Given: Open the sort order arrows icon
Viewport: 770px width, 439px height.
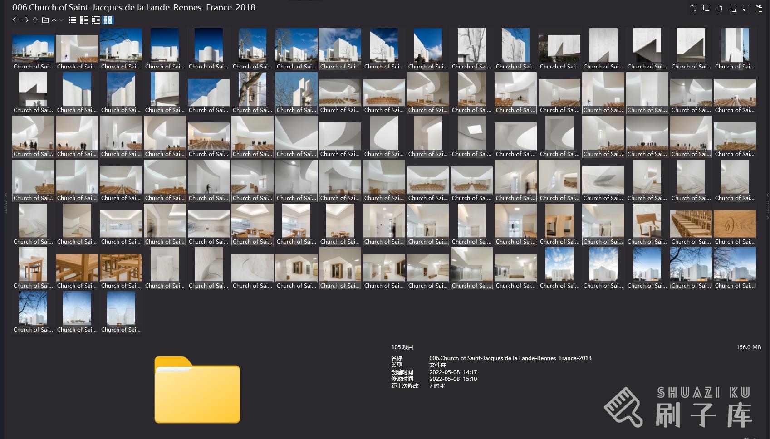Looking at the screenshot, I should tap(693, 8).
